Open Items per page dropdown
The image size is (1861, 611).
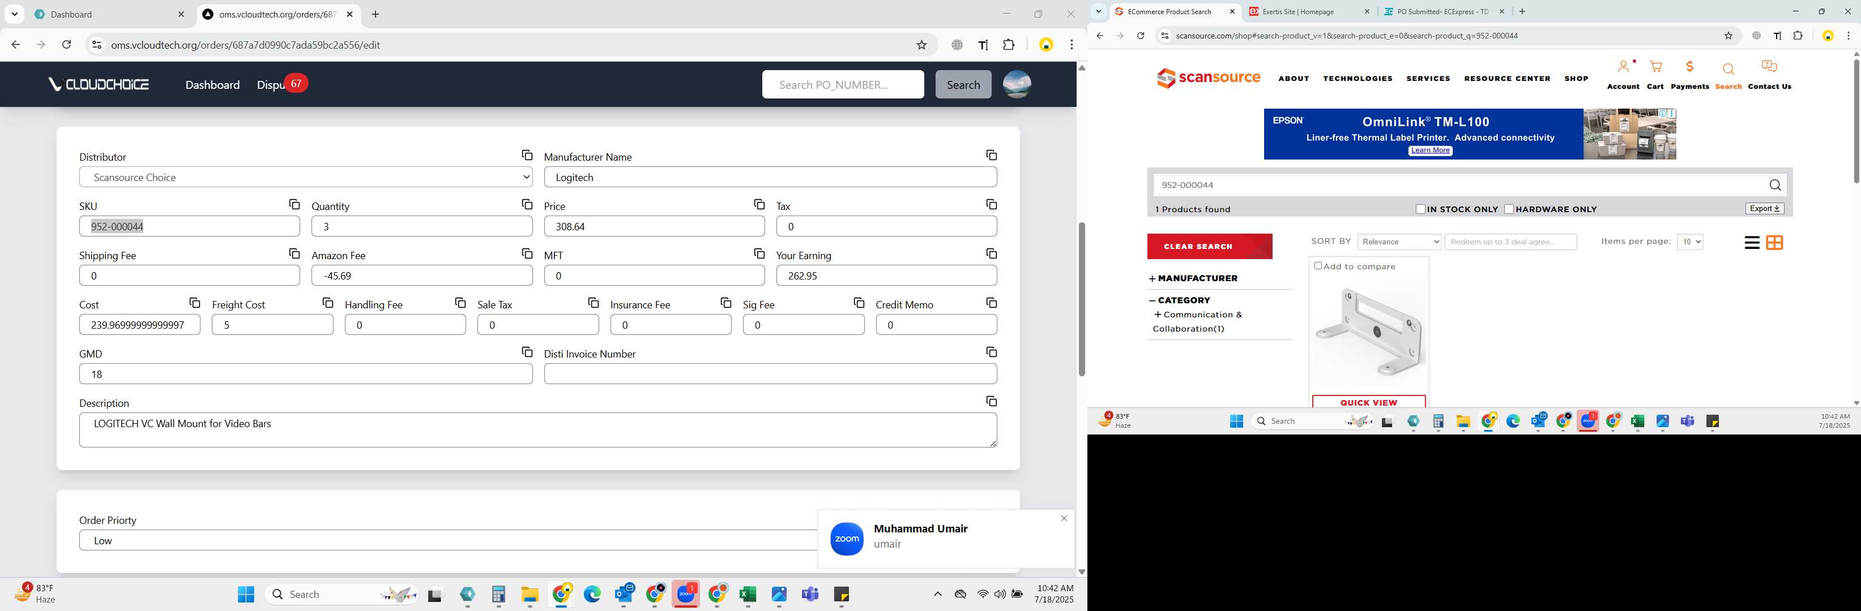coord(1690,242)
